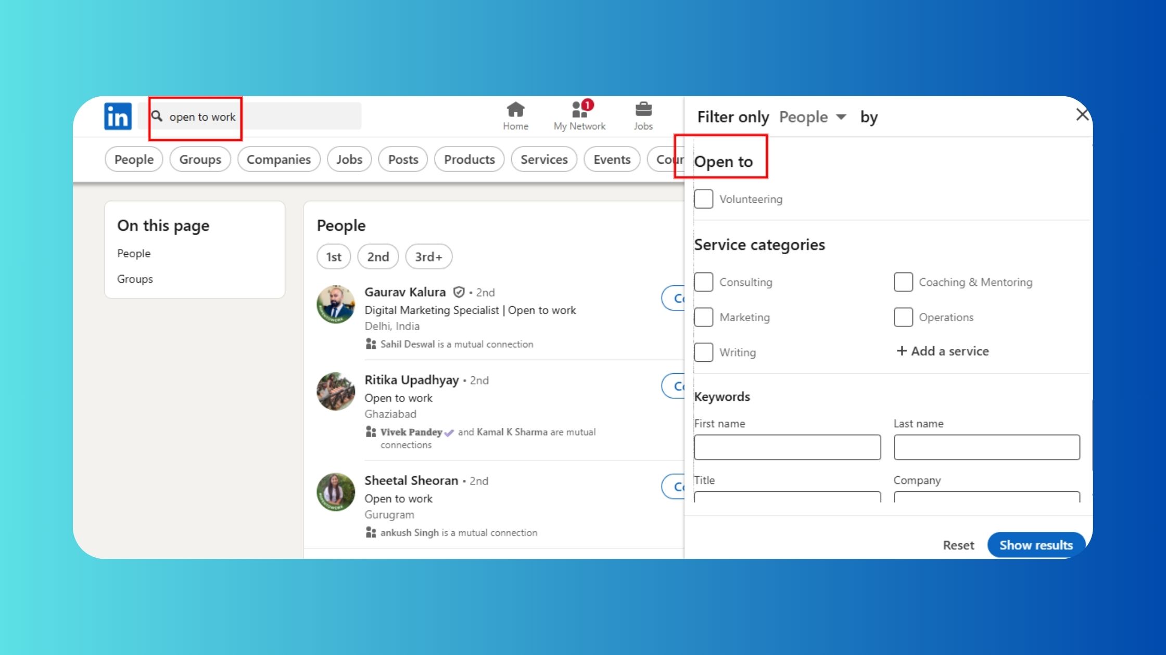Image resolution: width=1166 pixels, height=655 pixels.
Task: Open the Home nav icon
Action: (x=515, y=116)
